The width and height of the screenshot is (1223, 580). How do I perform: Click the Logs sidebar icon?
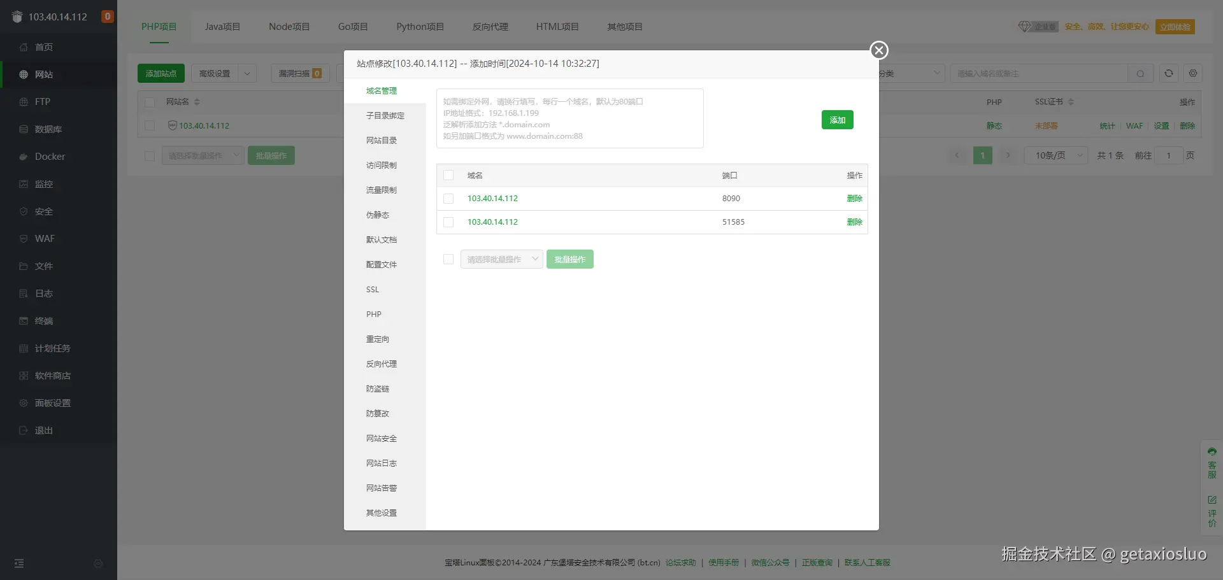24,294
